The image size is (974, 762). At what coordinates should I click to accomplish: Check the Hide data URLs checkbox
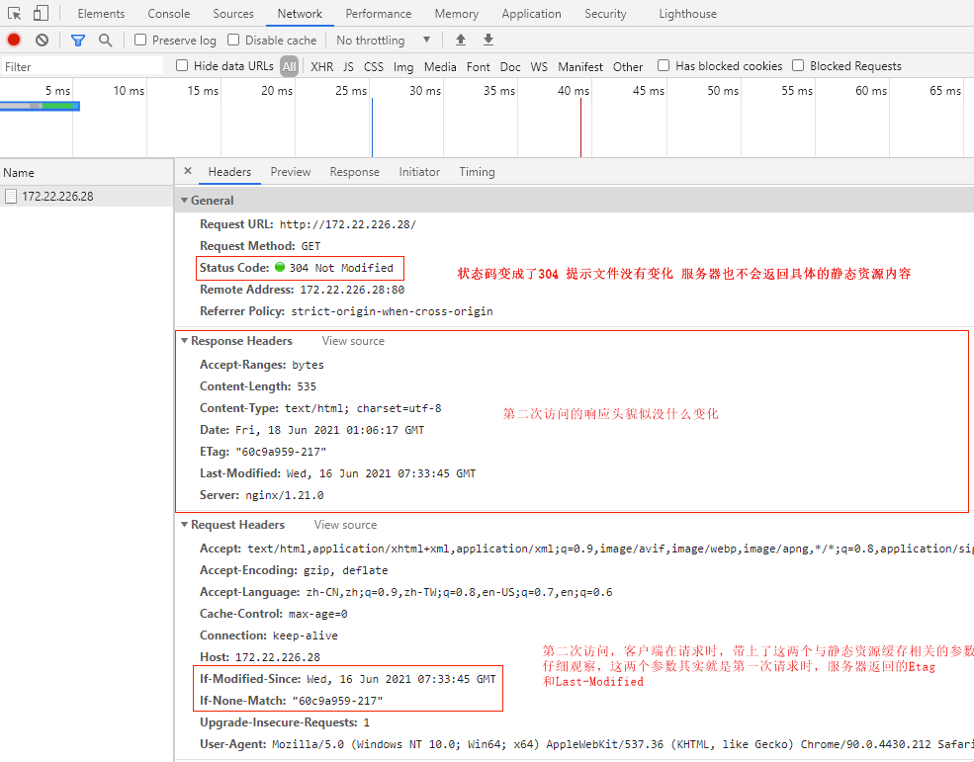point(182,65)
